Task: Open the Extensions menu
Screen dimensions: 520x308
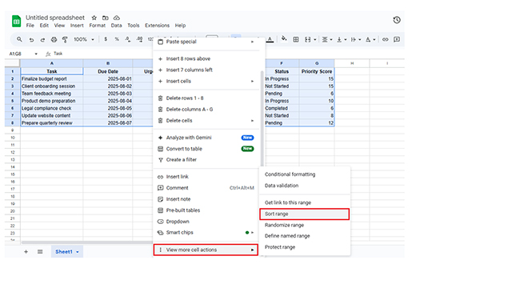Action: (x=157, y=26)
